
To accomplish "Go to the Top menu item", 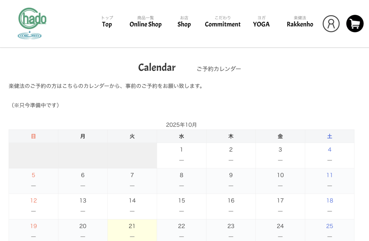I will [107, 22].
